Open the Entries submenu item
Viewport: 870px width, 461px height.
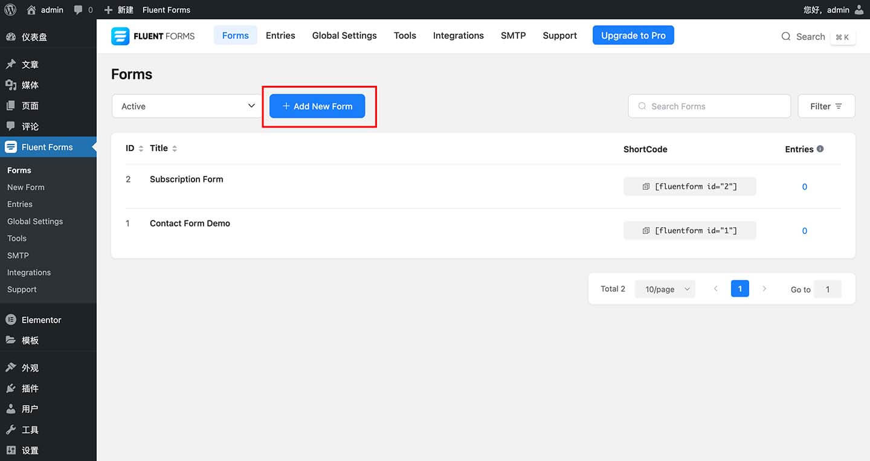[x=20, y=204]
